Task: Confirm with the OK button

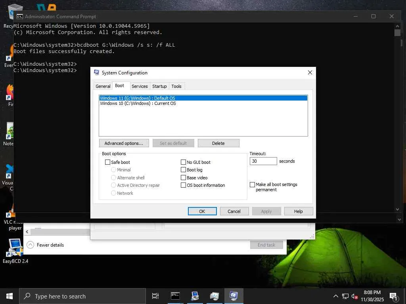Action: 202,211
